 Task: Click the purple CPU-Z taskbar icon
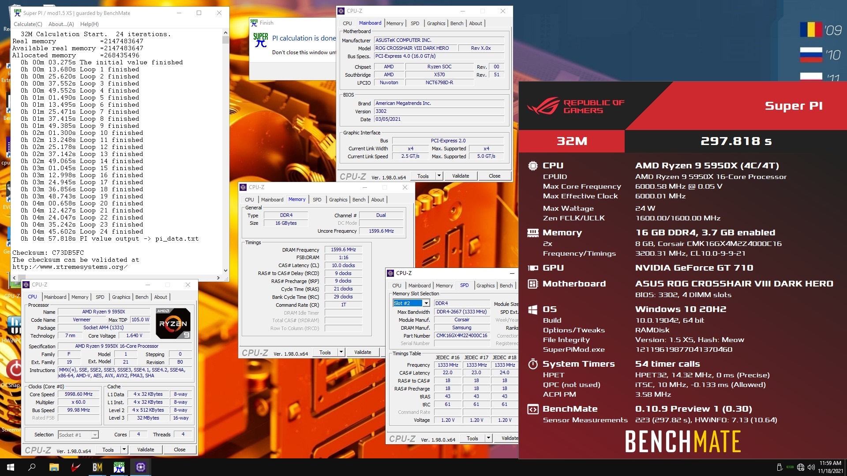click(x=141, y=467)
